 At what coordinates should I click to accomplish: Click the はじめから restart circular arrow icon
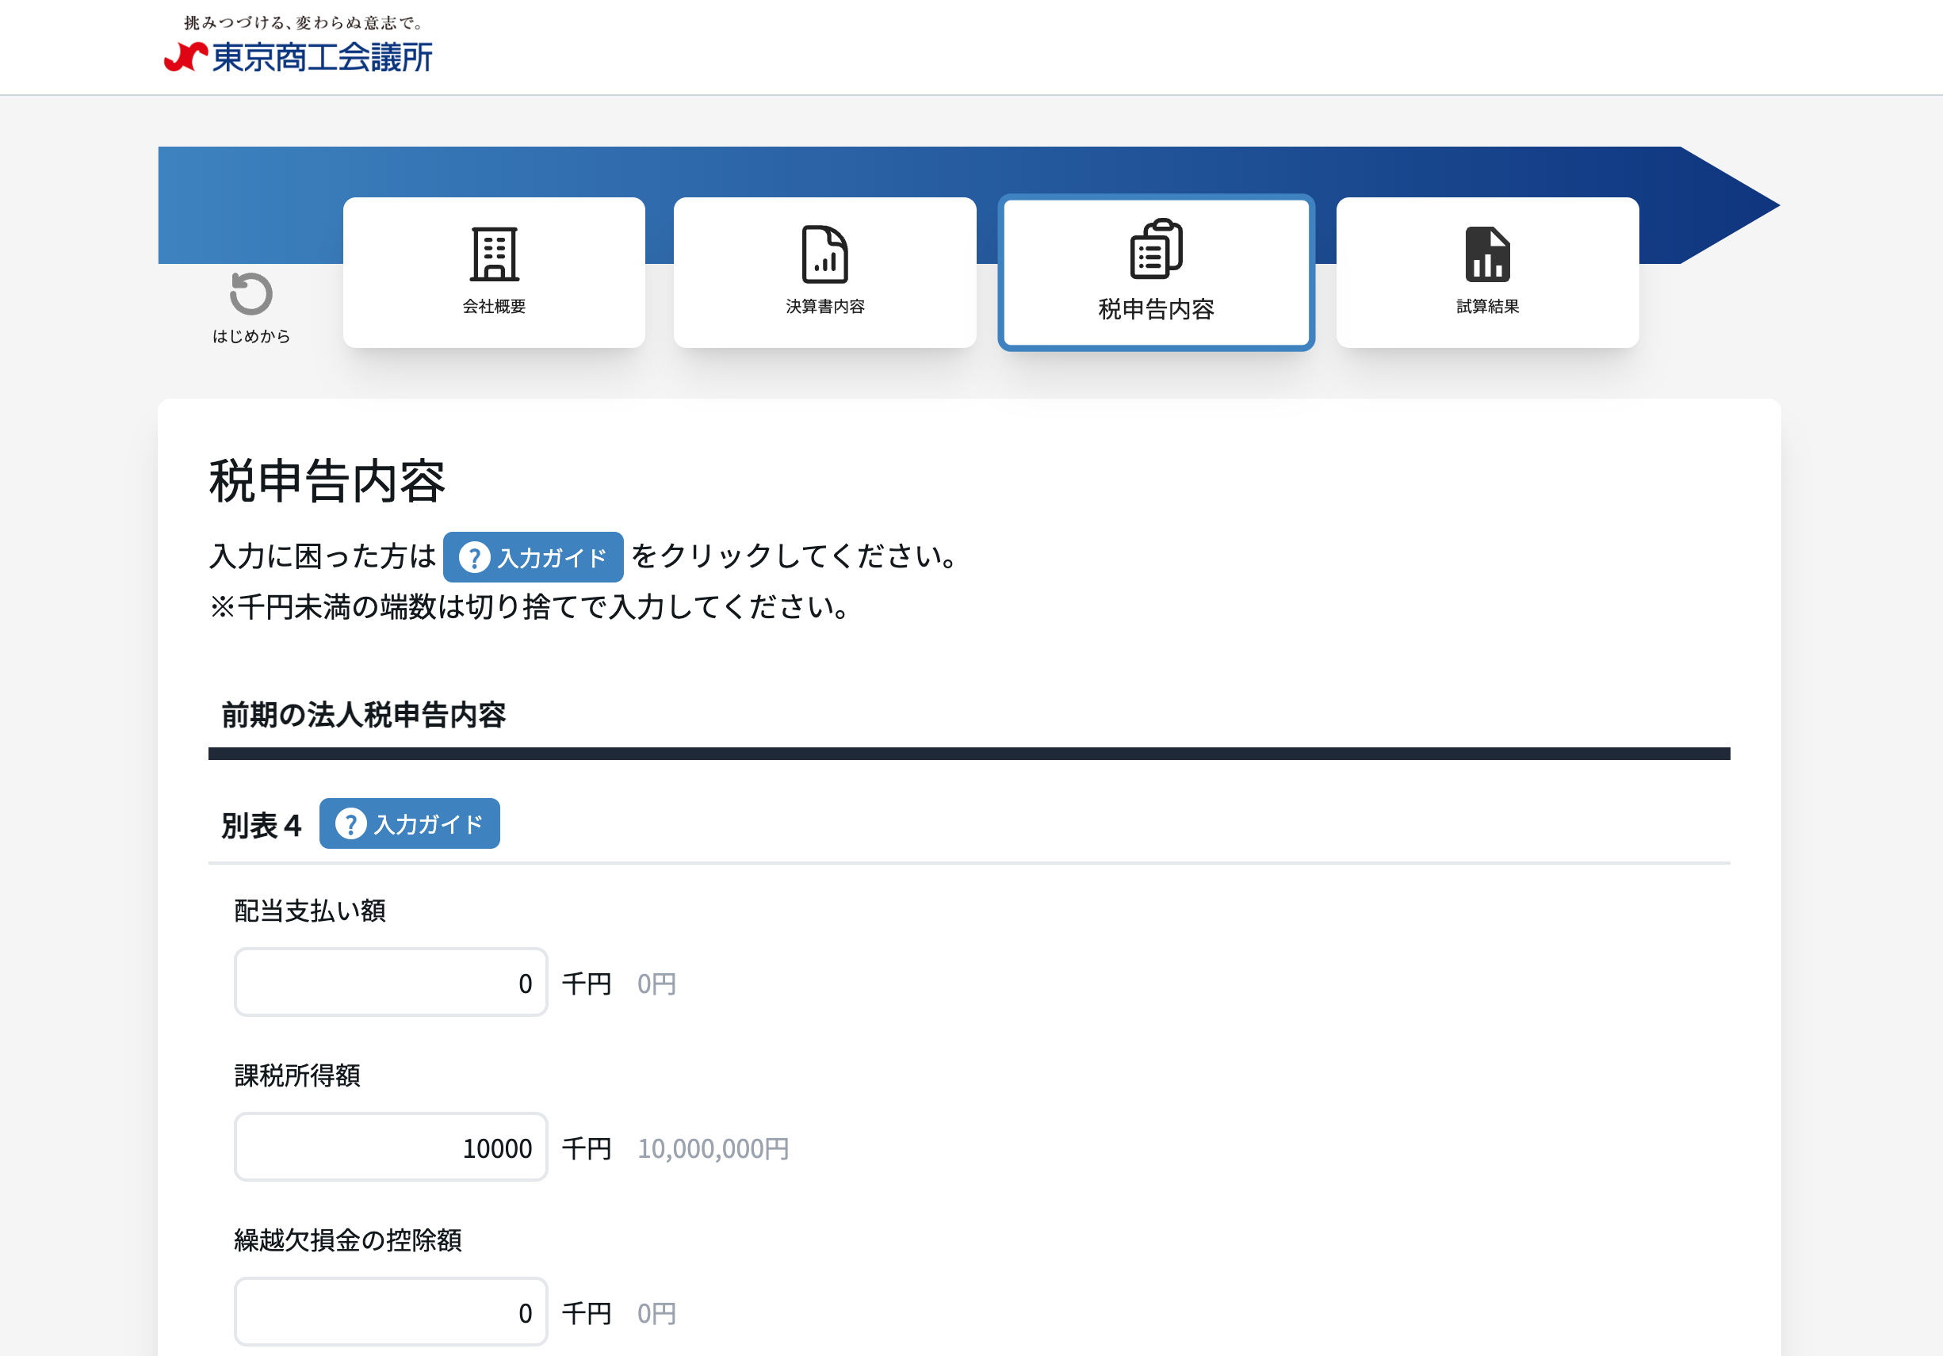pyautogui.click(x=251, y=293)
